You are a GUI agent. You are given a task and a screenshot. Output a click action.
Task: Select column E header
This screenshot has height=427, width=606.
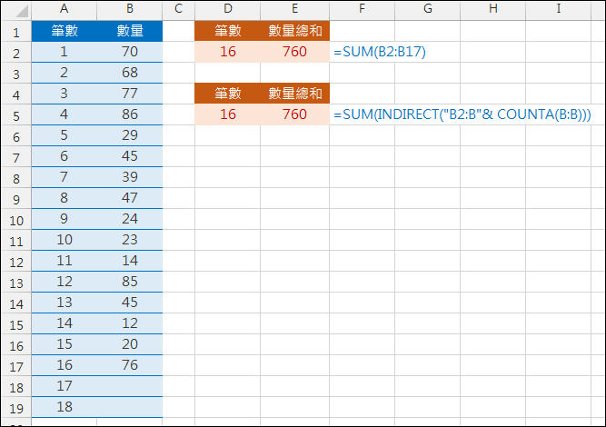click(x=295, y=9)
